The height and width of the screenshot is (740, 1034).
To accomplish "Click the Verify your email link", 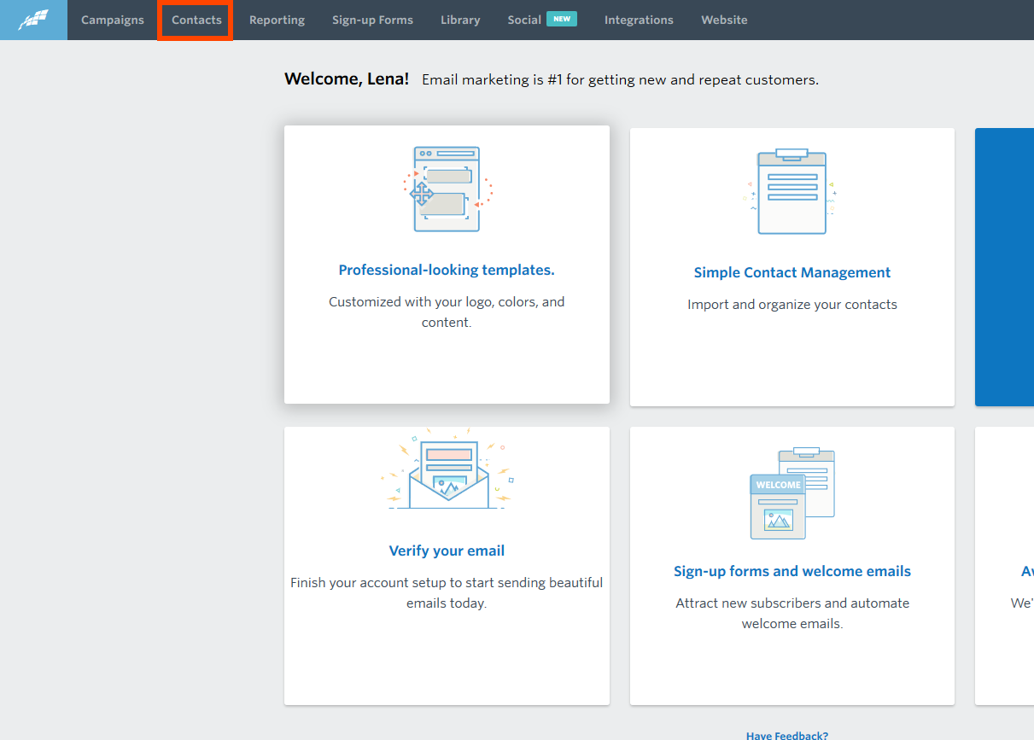I will pyautogui.click(x=447, y=551).
